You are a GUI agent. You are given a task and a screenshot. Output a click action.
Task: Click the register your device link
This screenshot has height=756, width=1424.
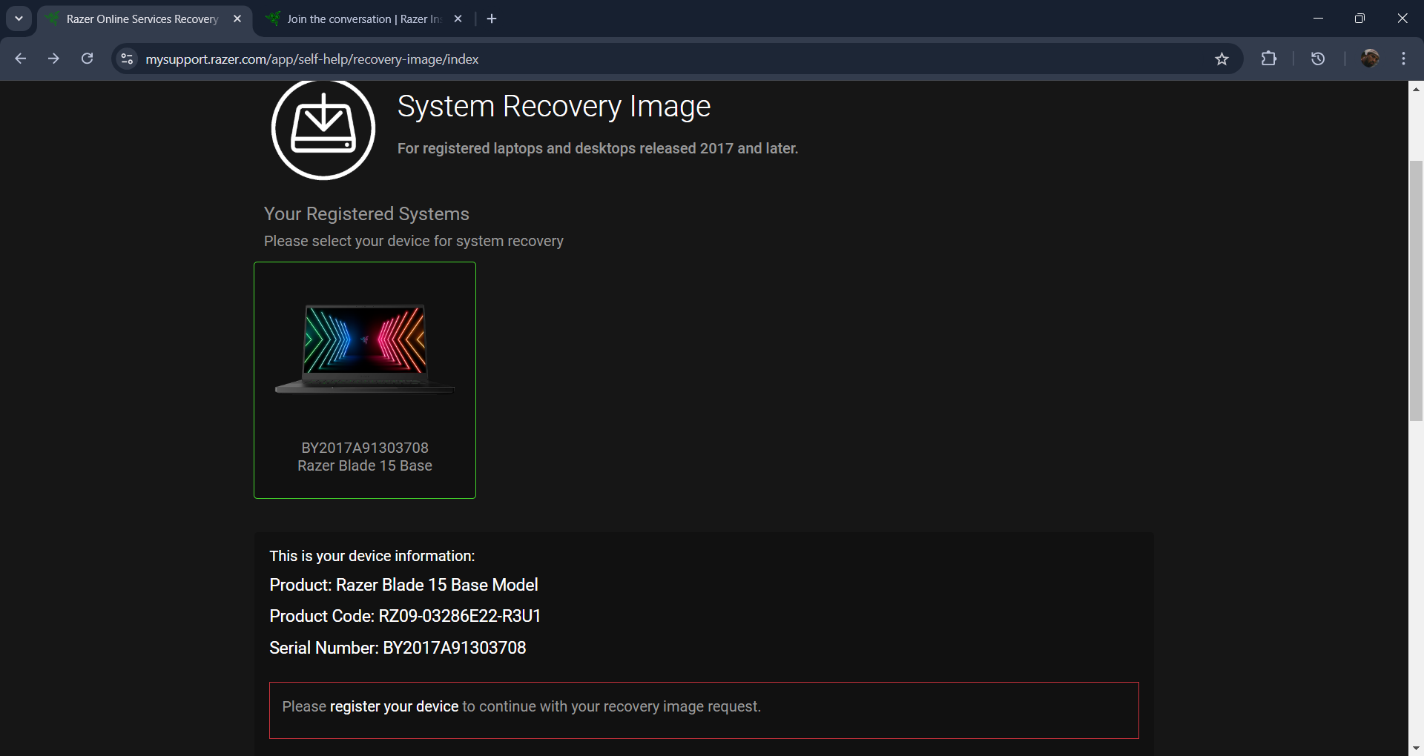pos(394,706)
